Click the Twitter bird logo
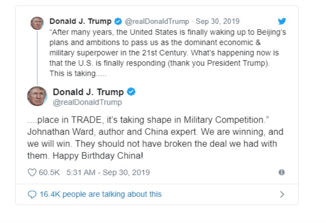326x223 pixels. (282, 21)
